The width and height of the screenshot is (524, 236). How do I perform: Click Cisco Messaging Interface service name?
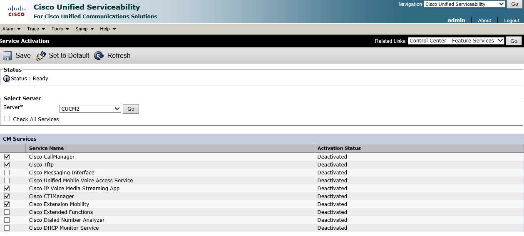tap(62, 173)
